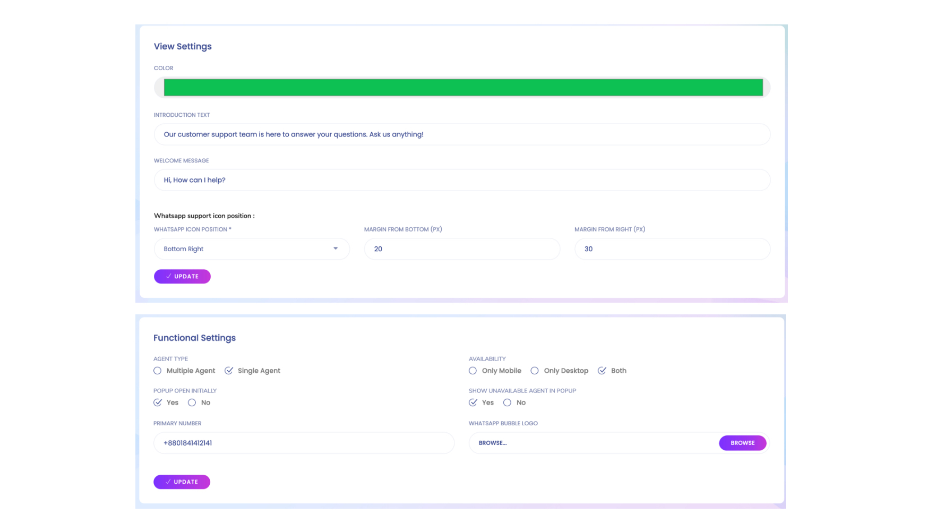This screenshot has height=531, width=944.
Task: Choose Yes for Popup Open Initially
Action: click(x=158, y=402)
